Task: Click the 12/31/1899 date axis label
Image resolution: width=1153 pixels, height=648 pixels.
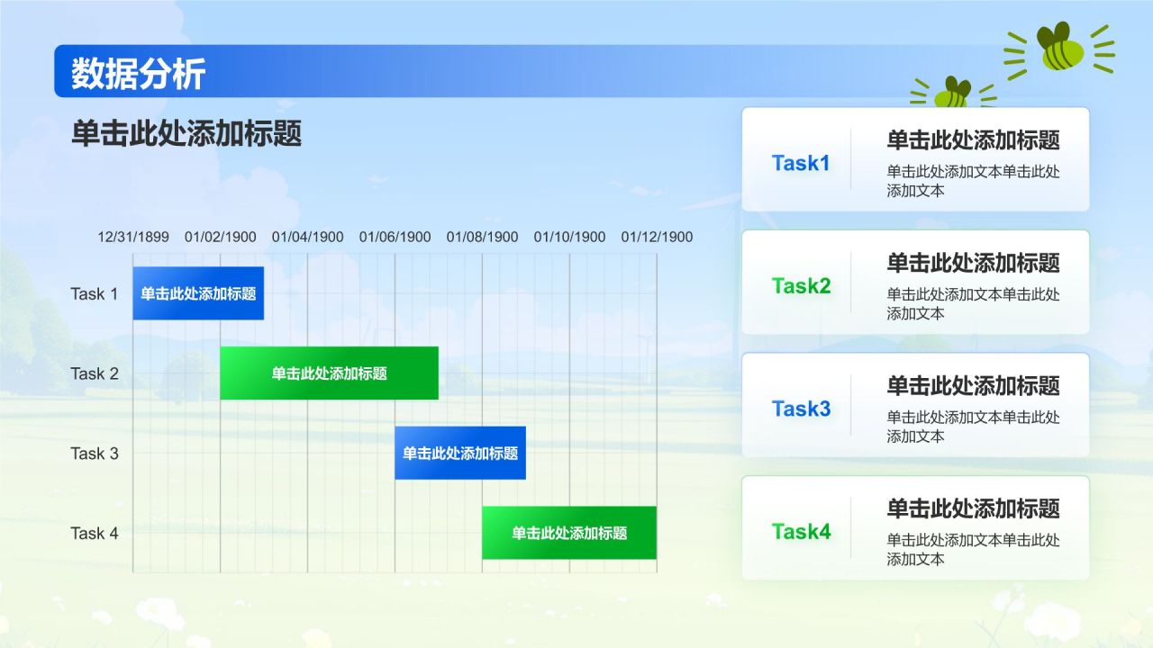Action: (x=133, y=237)
